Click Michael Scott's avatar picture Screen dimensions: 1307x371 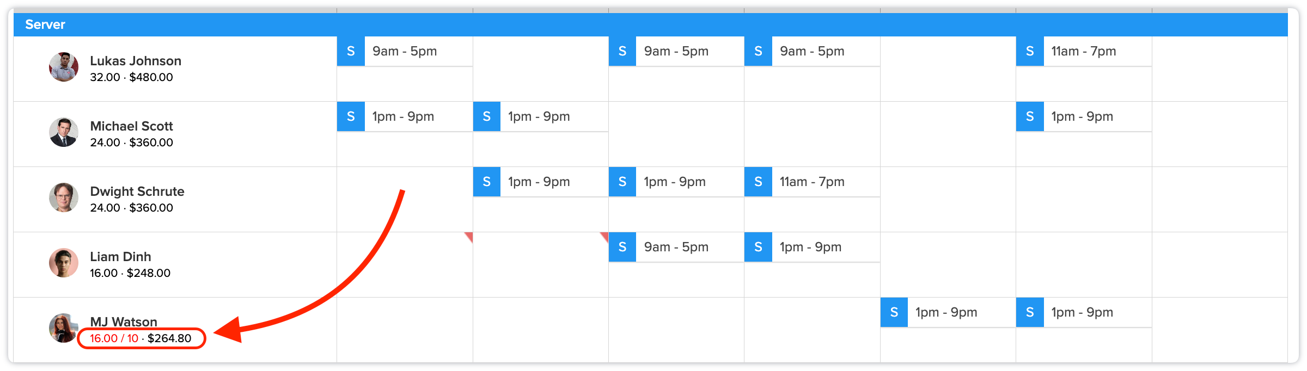tap(64, 132)
